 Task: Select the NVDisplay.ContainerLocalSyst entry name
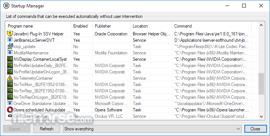tap(40, 59)
